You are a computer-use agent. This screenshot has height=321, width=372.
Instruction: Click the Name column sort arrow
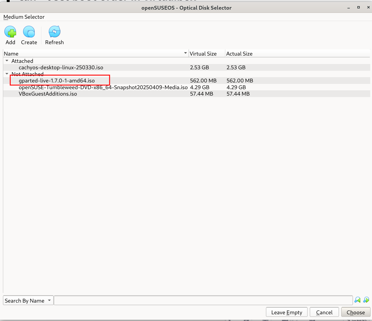click(185, 53)
